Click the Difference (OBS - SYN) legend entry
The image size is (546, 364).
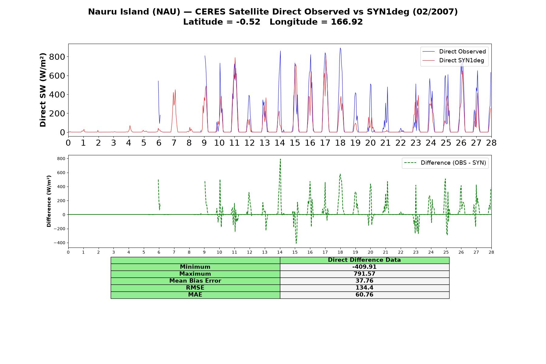[x=445, y=163]
